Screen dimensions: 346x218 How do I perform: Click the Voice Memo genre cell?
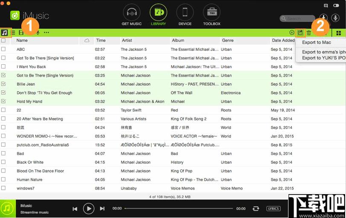click(232, 189)
